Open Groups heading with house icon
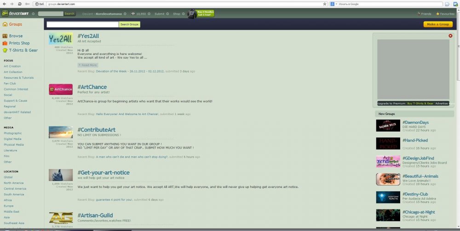This screenshot has height=231, width=460. point(12,24)
